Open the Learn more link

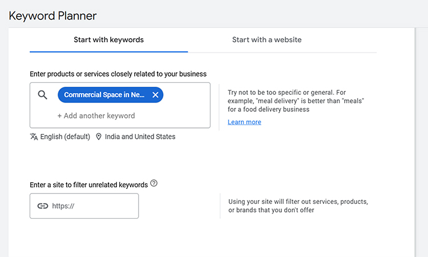click(x=244, y=122)
